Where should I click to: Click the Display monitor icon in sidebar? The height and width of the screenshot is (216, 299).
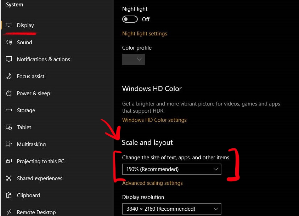tap(9, 25)
